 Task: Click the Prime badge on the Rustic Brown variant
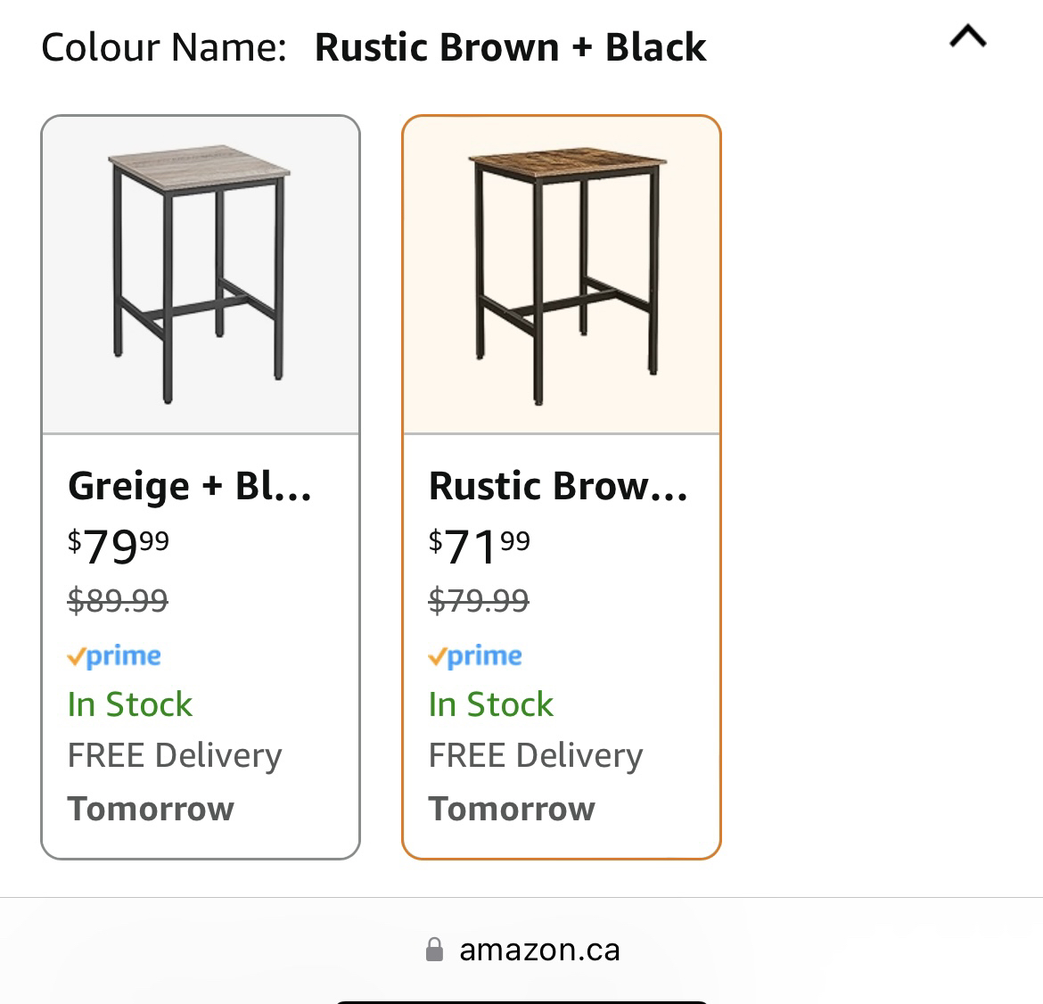[x=475, y=656]
